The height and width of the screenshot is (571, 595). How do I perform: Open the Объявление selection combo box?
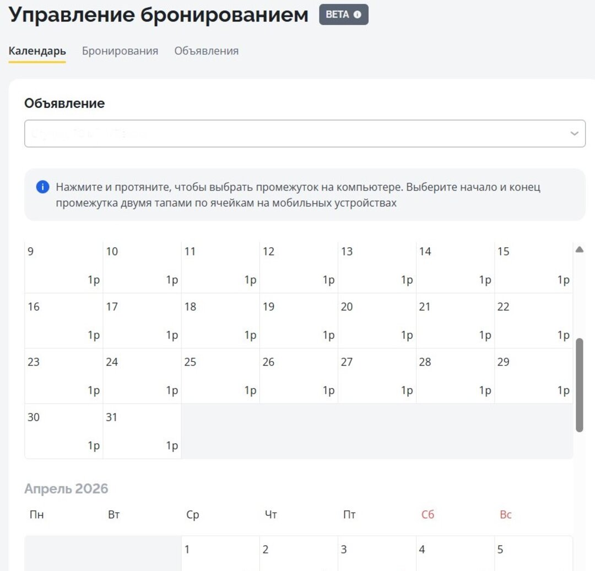coord(297,134)
